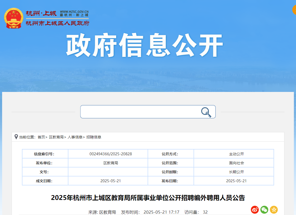The width and height of the screenshot is (296, 215).
Task: Click the national emblem logo
Action: click(14, 18)
